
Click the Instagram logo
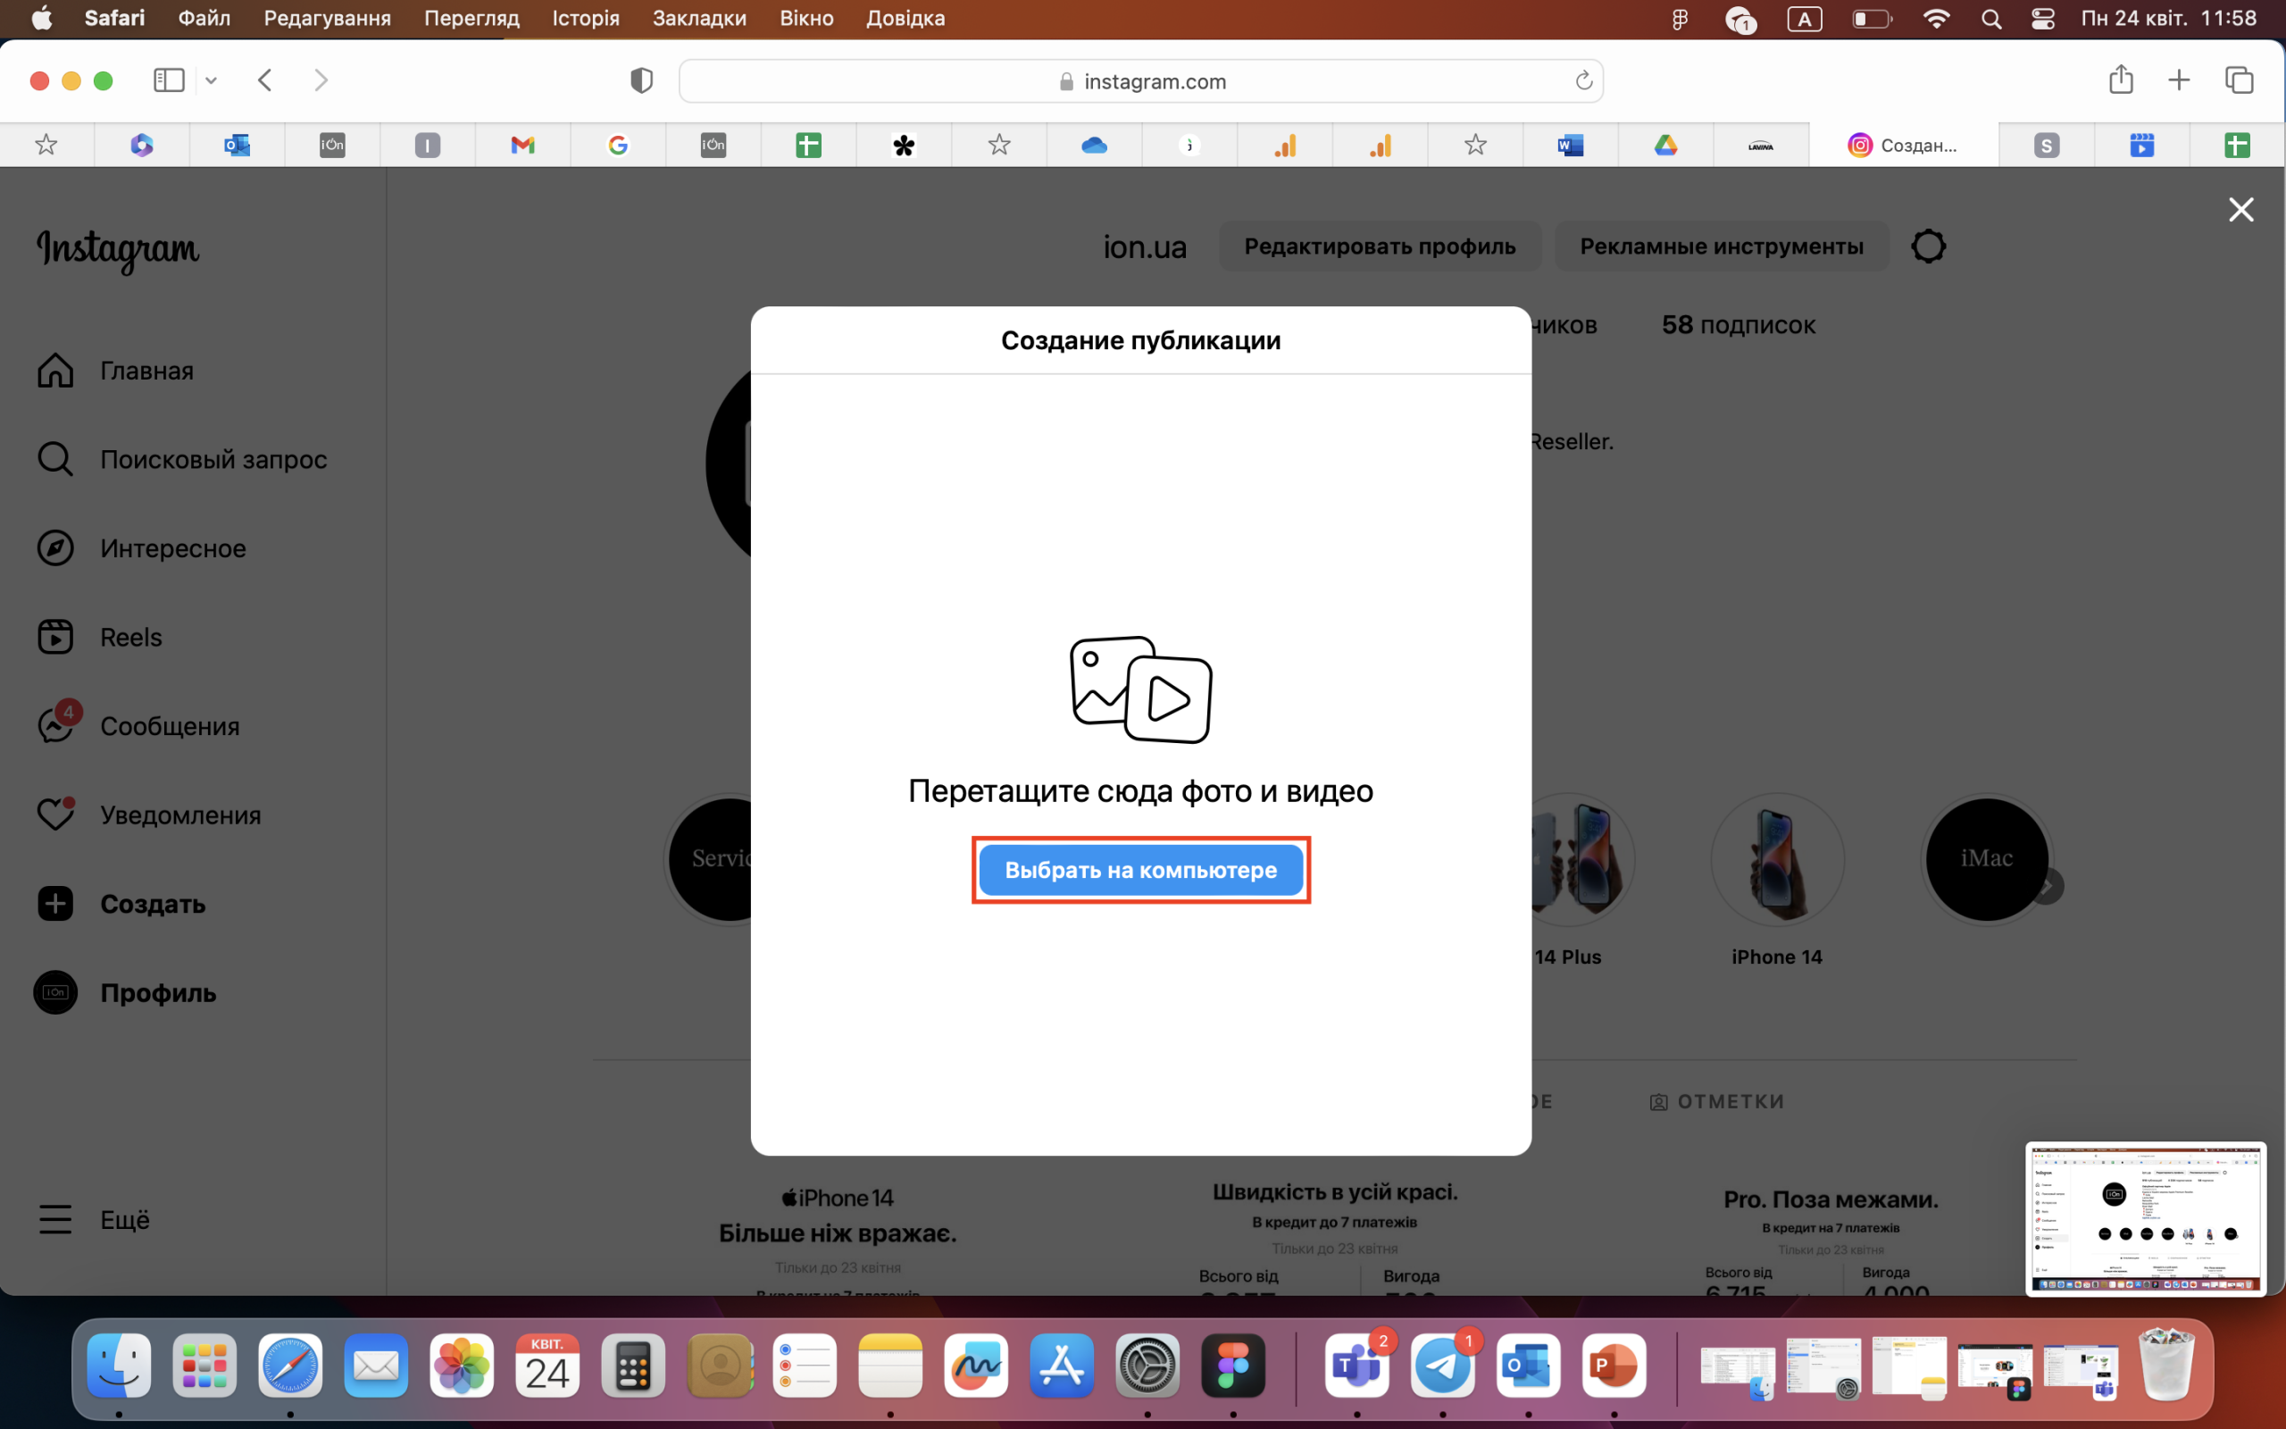pyautogui.click(x=118, y=249)
